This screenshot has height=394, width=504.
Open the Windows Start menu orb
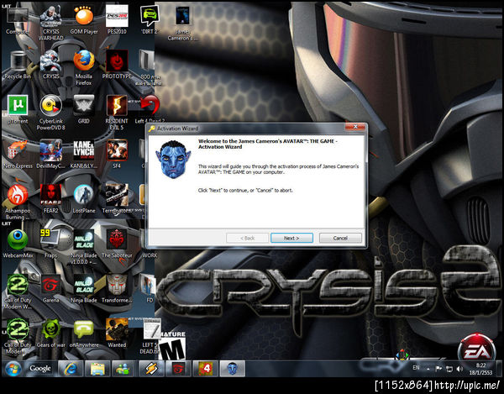[13, 369]
